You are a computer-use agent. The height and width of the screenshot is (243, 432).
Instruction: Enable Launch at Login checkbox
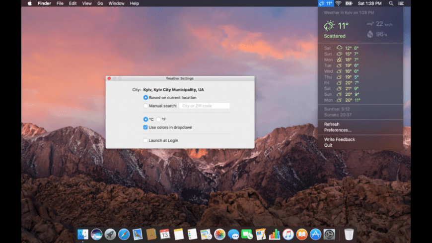pos(145,140)
